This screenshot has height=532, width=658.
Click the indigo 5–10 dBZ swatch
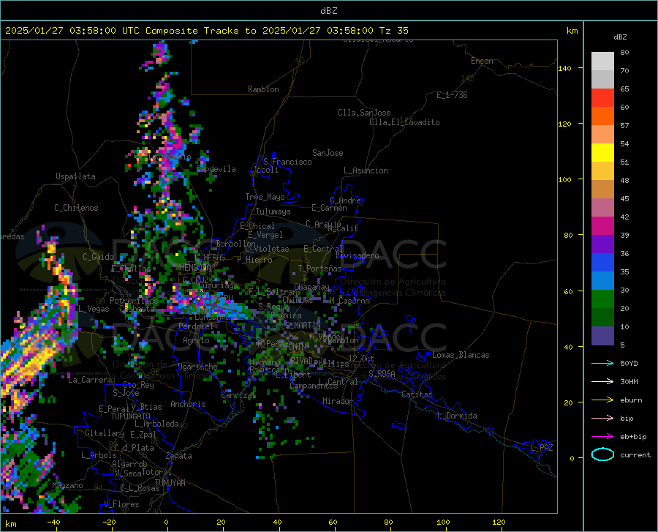coord(602,336)
